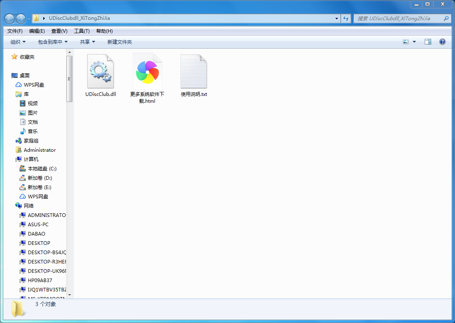
Task: Click the 新加卷 (D:) drive icon
Action: pyautogui.click(x=23, y=178)
